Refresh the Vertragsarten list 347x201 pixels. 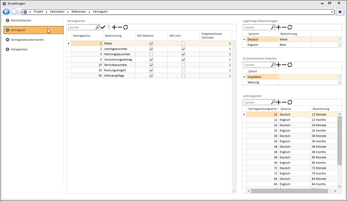[x=125, y=27]
